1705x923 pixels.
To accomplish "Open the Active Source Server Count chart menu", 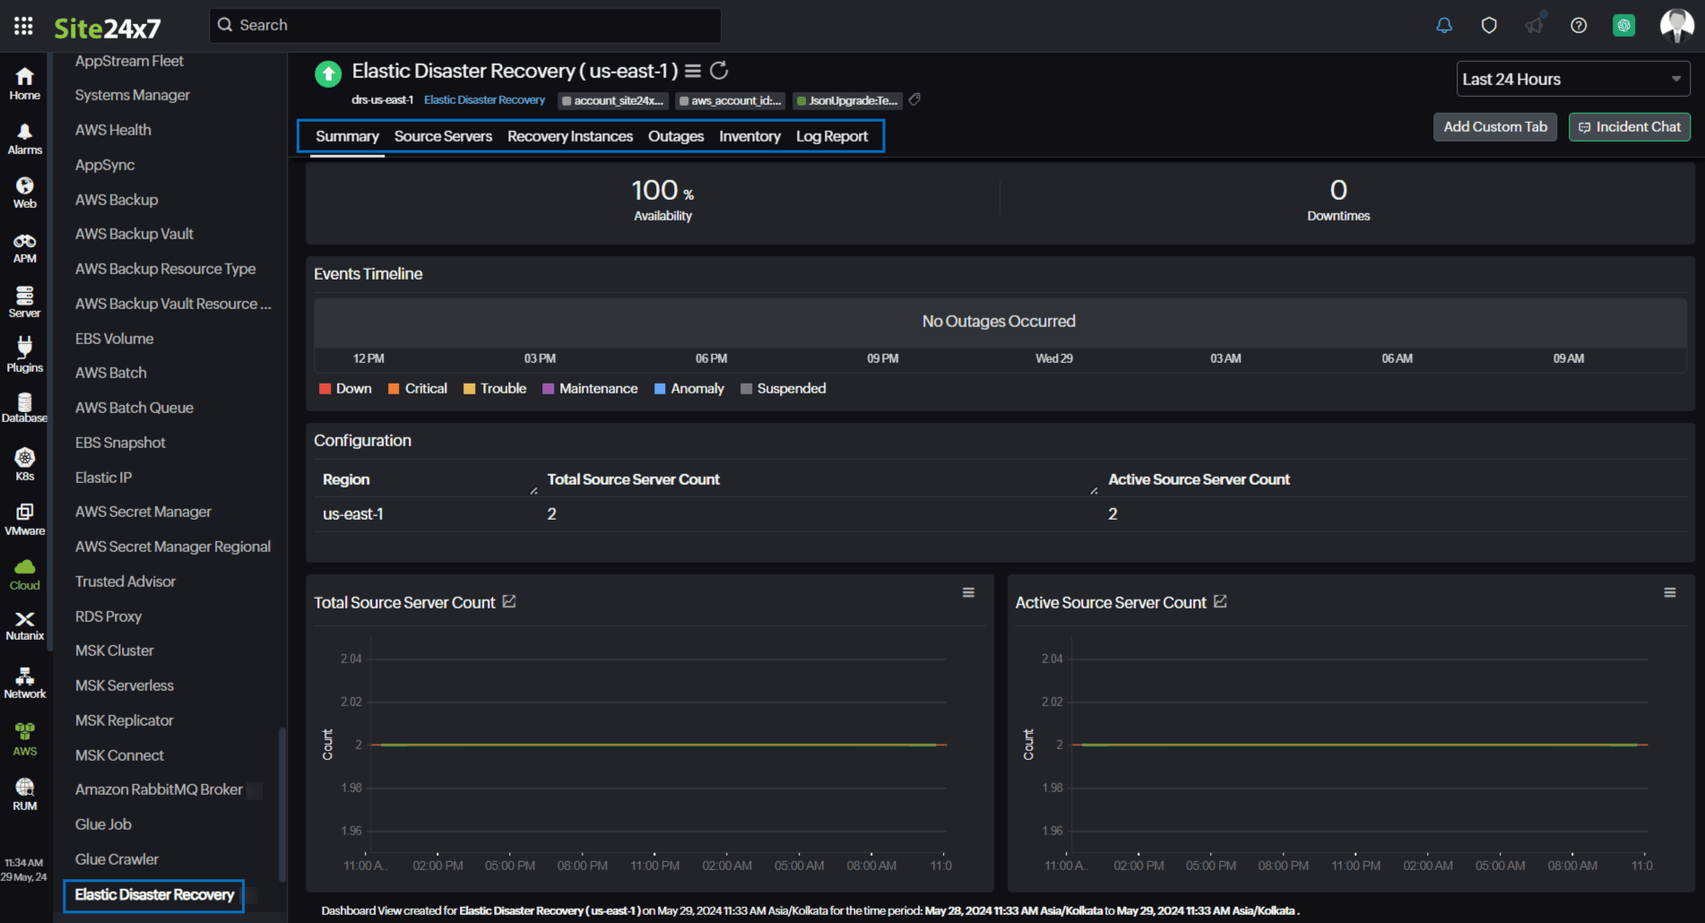I will tap(1670, 592).
